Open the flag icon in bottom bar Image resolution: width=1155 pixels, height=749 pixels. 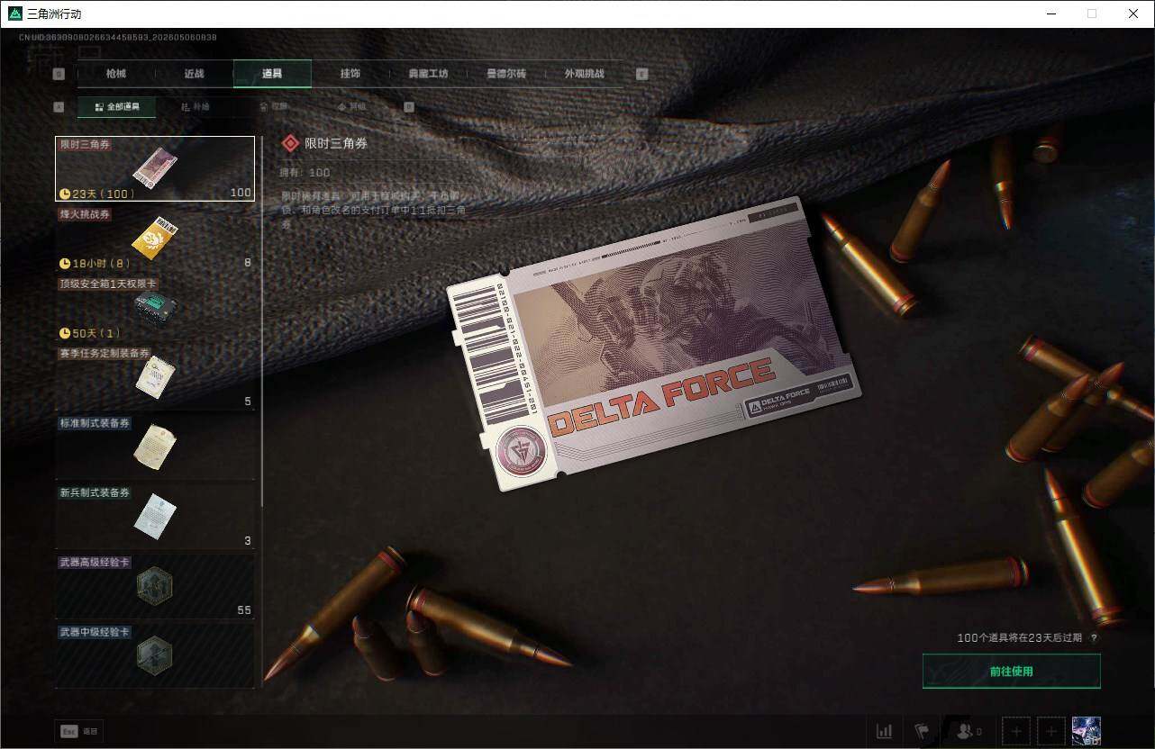922,731
